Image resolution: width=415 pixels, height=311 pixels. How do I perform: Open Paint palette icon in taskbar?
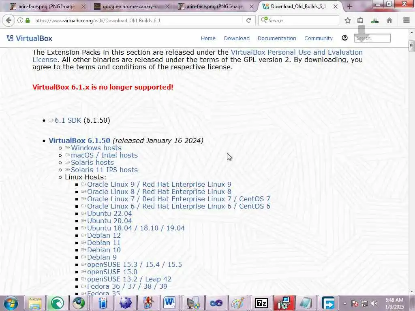pos(238,303)
